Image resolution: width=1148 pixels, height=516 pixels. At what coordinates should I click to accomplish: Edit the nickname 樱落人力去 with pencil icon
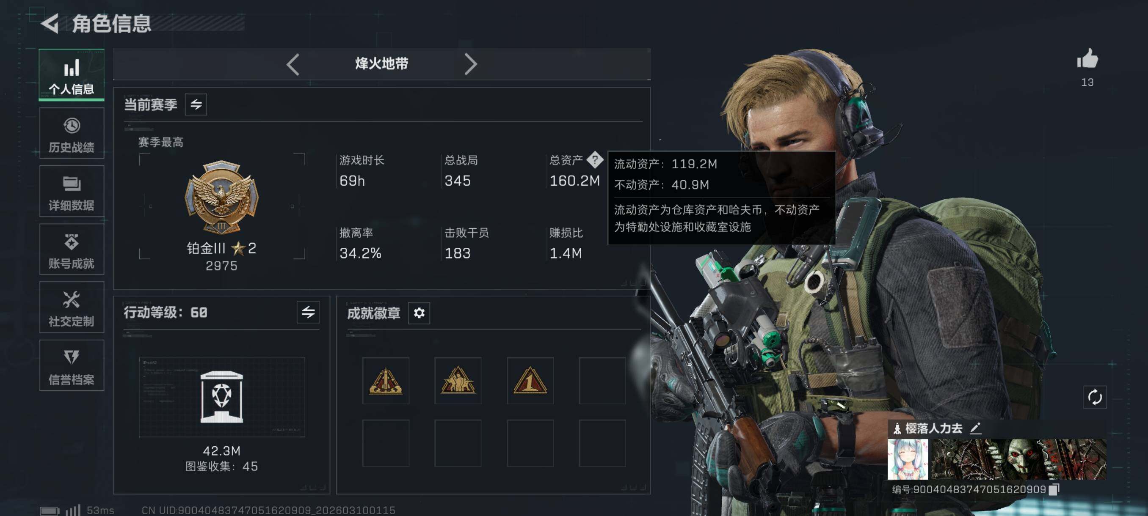tap(976, 428)
